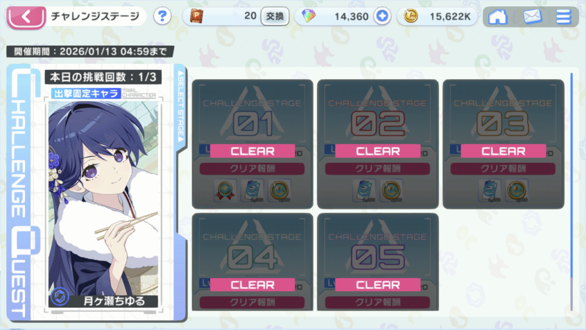Choose Challenge Stage 05 card
Viewport: 586px width, 330px height.
coord(378,261)
